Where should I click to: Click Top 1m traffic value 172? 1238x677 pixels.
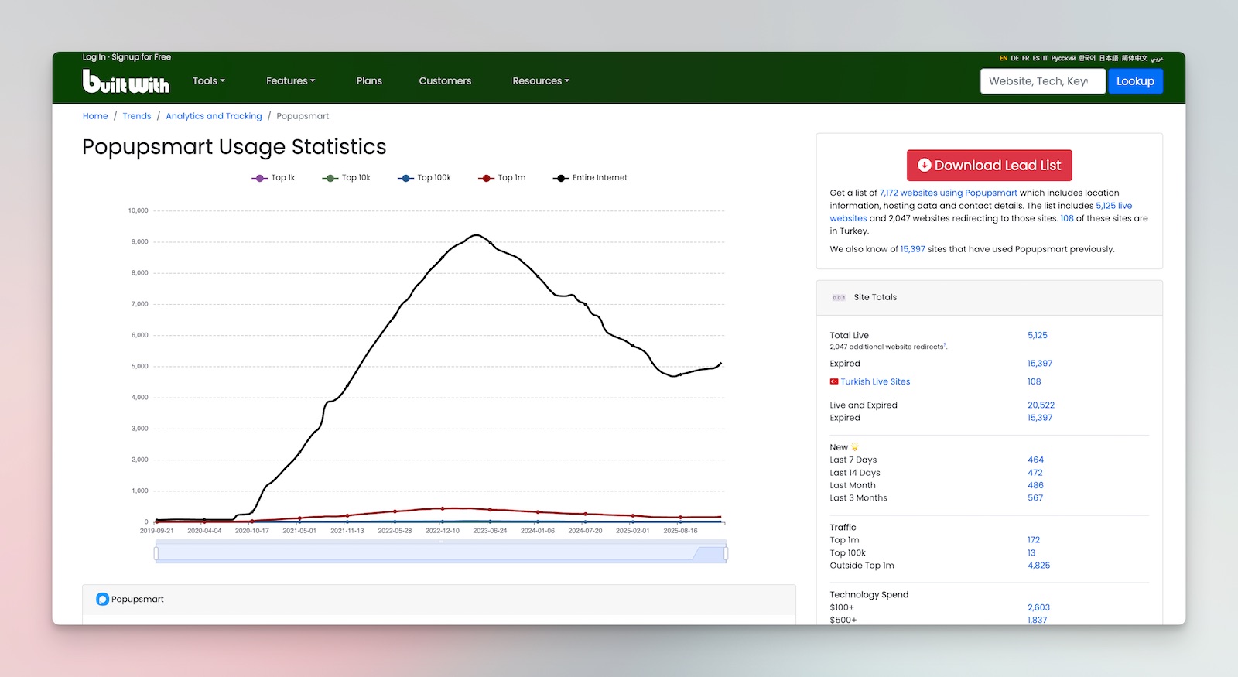tap(1033, 540)
